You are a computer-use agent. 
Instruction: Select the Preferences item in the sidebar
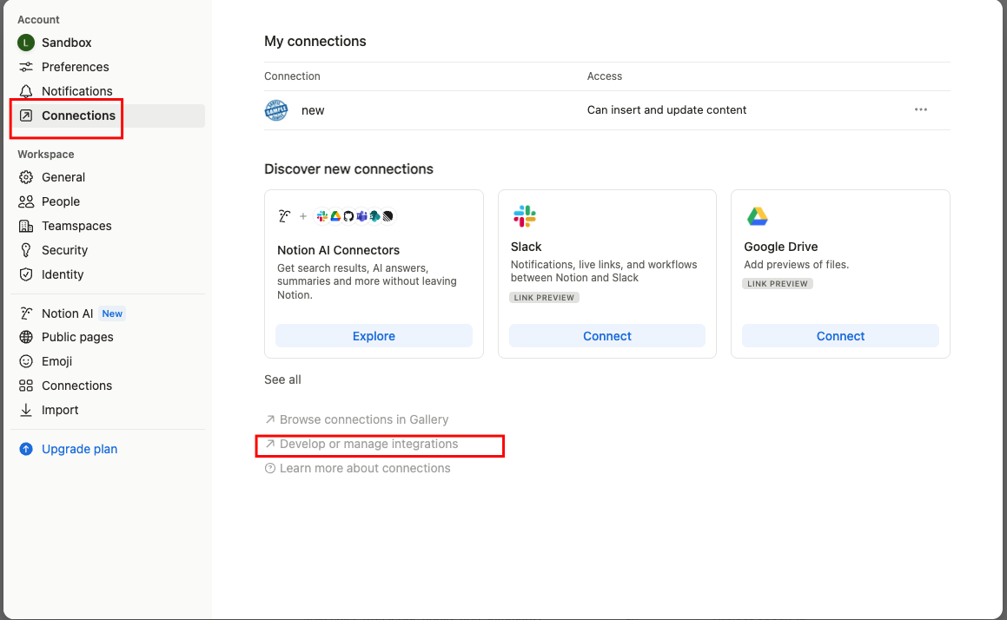(74, 67)
